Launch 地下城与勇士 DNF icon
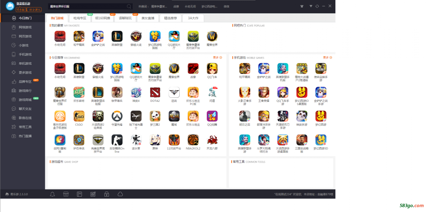 click(136, 116)
